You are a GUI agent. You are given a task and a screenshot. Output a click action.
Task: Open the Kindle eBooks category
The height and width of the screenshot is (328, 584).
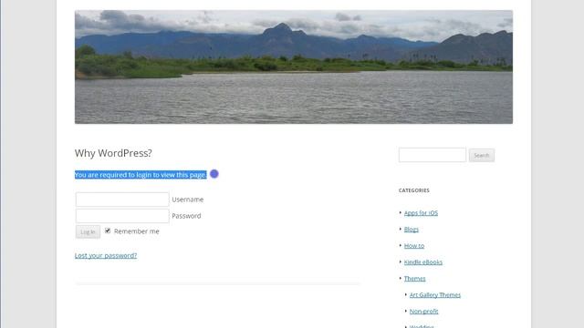click(x=423, y=261)
